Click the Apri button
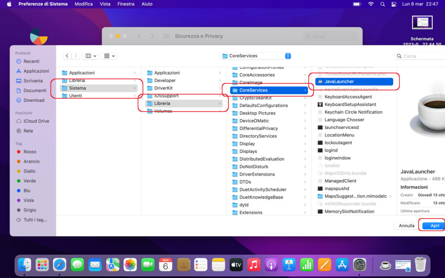The image size is (445, 278). pos(434,225)
